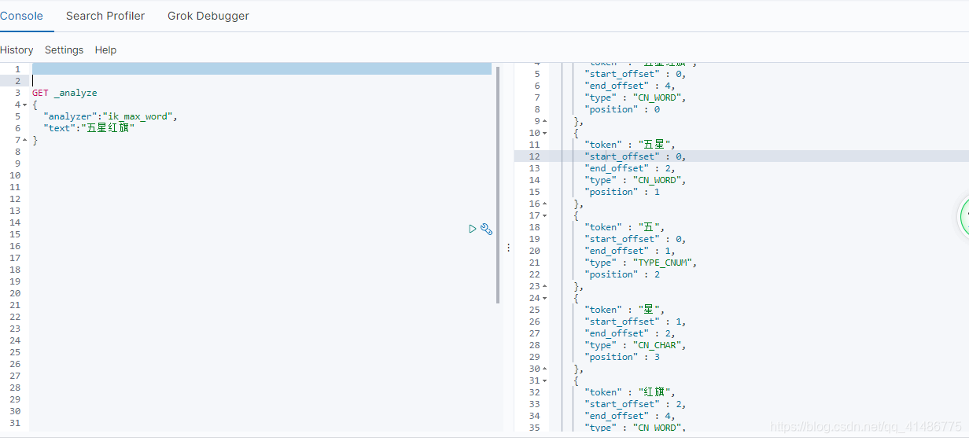Toggle fold marker at response line 9
Image resolution: width=969 pixels, height=441 pixels.
545,121
